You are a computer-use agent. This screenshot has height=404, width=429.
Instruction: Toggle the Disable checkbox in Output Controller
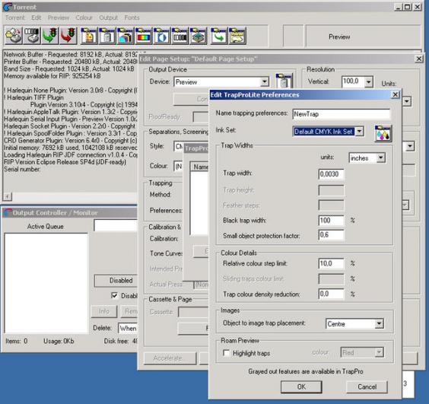114,295
